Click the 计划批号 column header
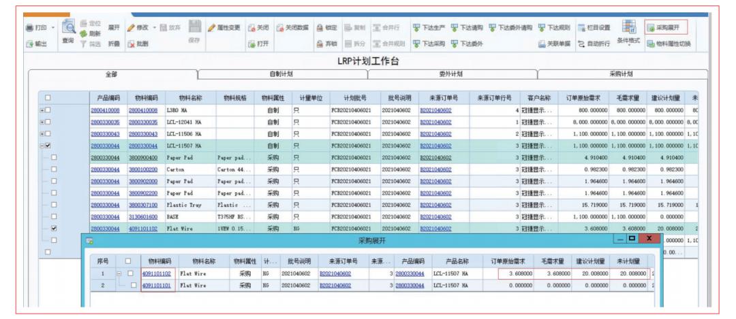The image size is (736, 319). coord(354,99)
